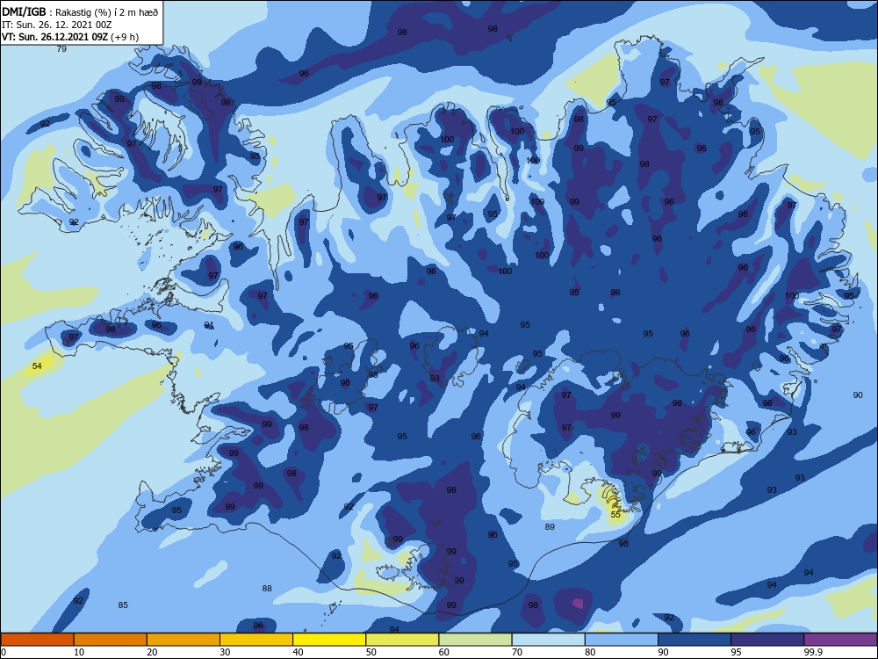Click the '55' value on the yellow area

[x=615, y=514]
